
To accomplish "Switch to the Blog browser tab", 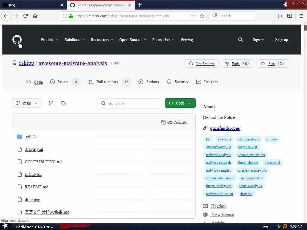I will coord(33,5).
